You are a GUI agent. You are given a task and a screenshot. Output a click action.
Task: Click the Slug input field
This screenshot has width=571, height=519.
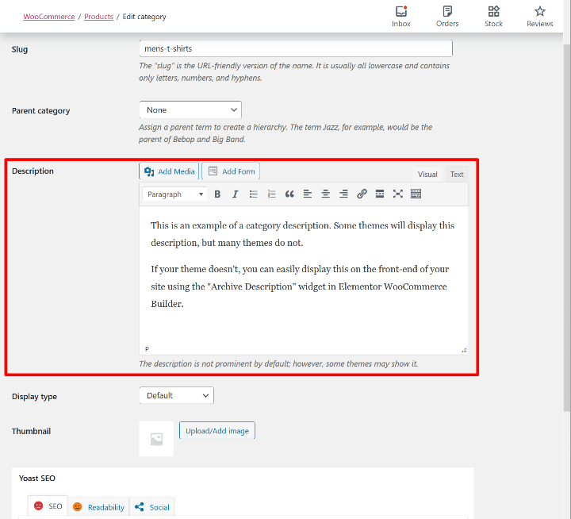(295, 49)
